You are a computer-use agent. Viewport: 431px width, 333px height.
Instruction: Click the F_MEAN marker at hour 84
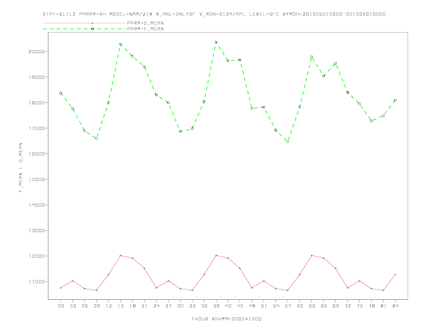tap(395, 100)
